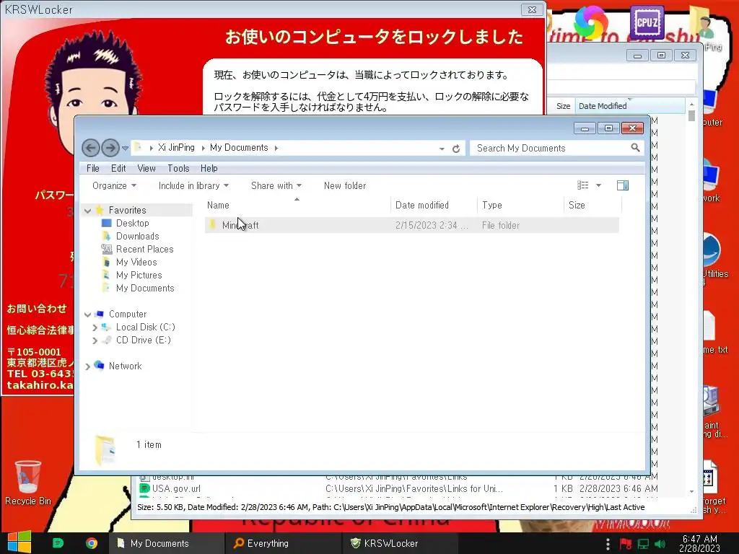Viewport: 739px width, 554px height.
Task: Expand Local Disk (C:) node
Action: point(95,327)
